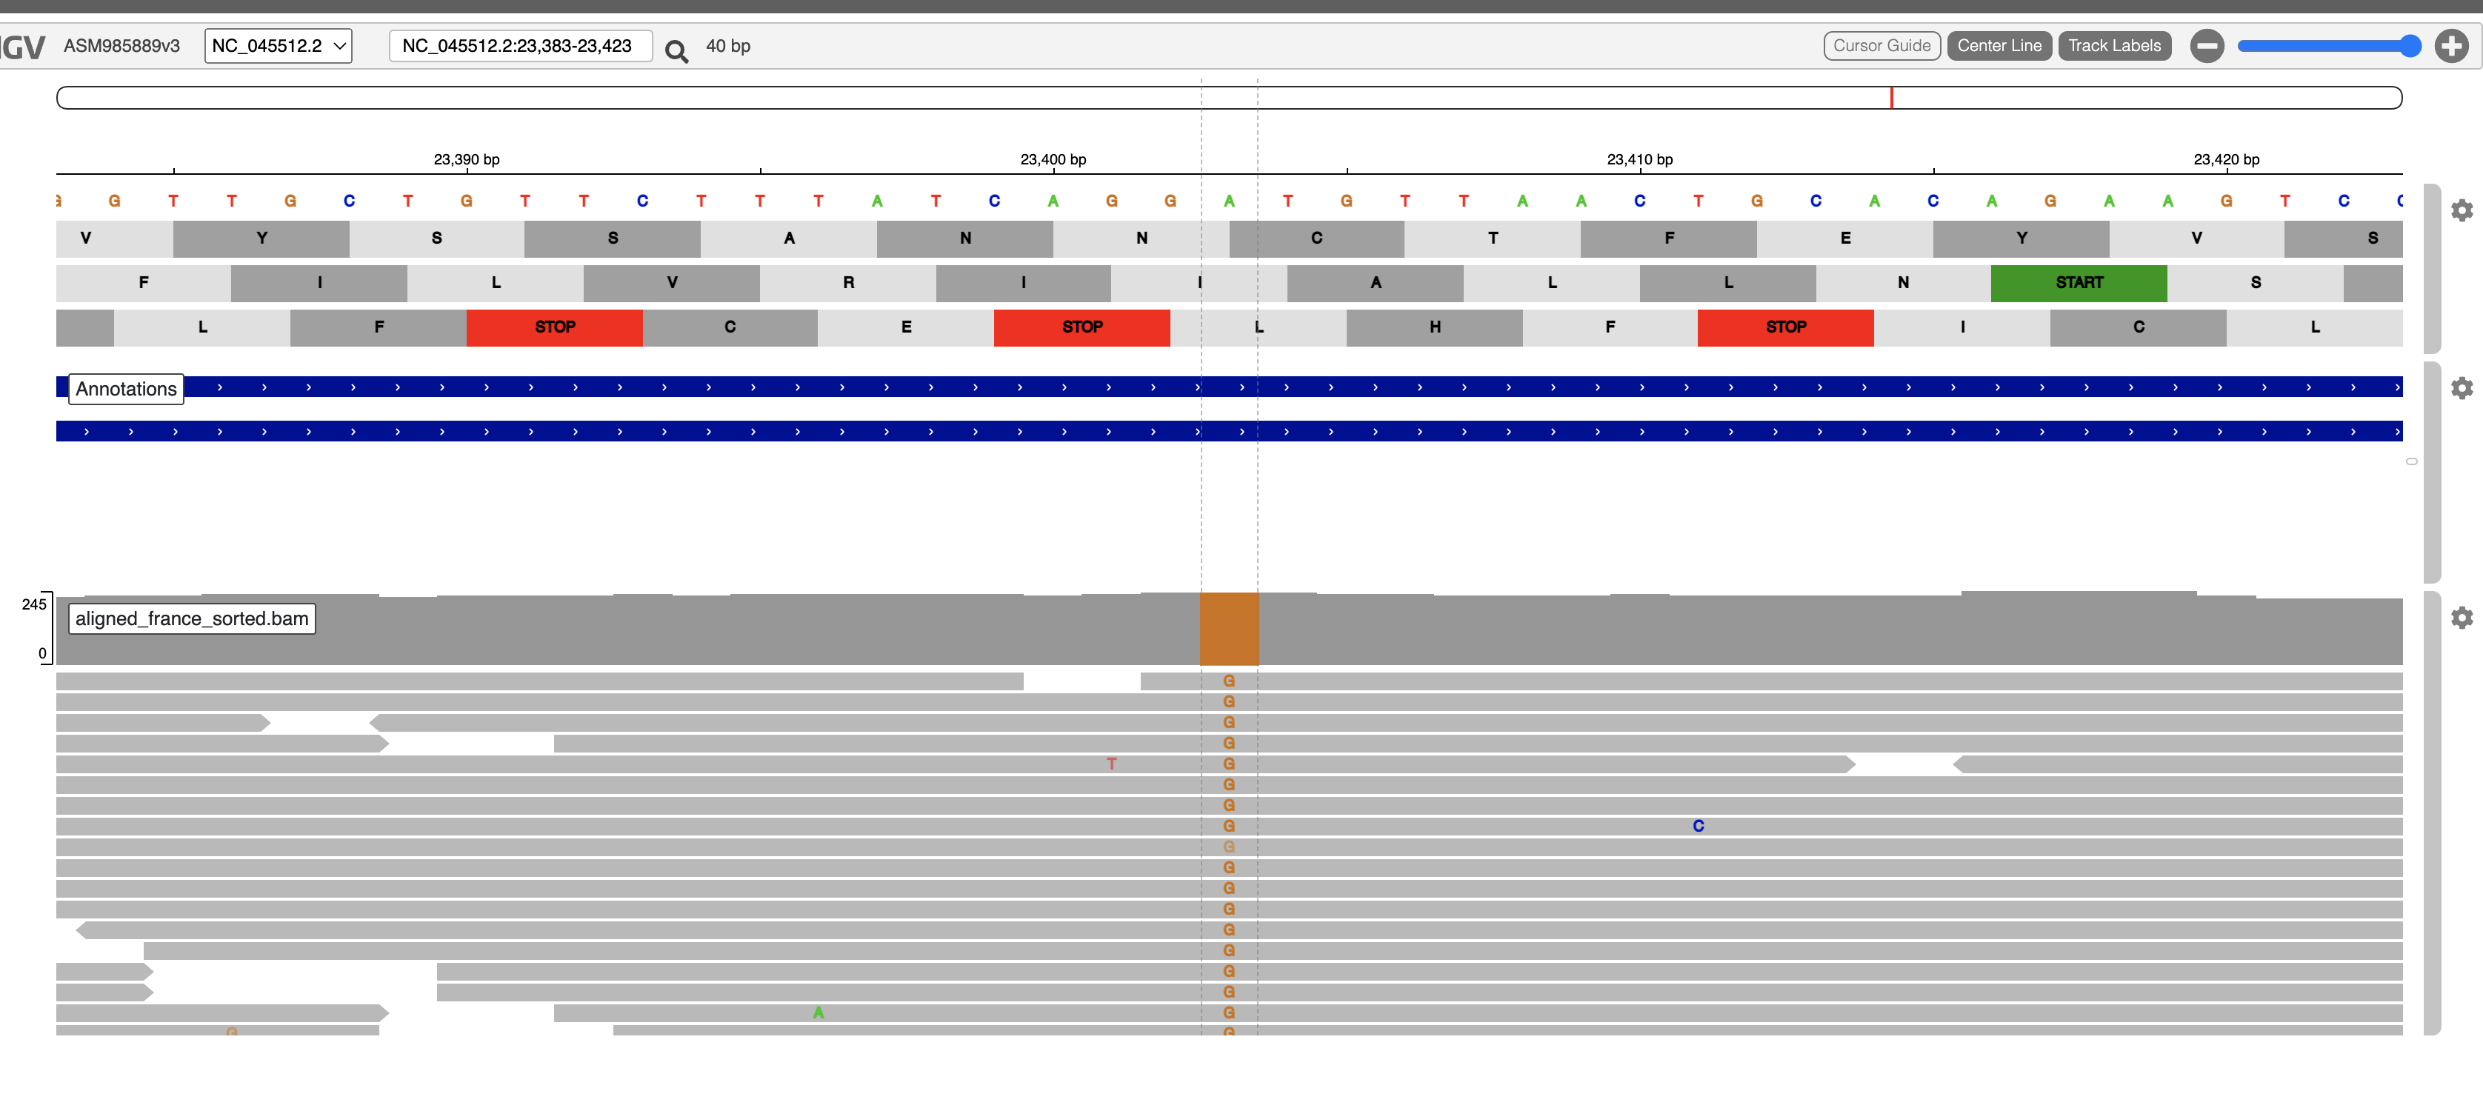Zoom in with the plus button

pyautogui.click(x=2451, y=45)
